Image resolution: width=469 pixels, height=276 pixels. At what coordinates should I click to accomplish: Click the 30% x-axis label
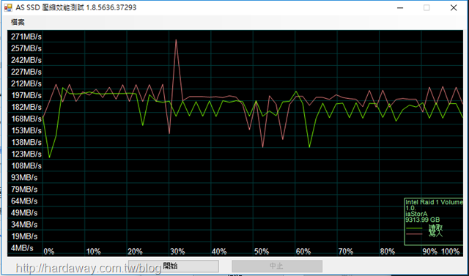point(177,252)
